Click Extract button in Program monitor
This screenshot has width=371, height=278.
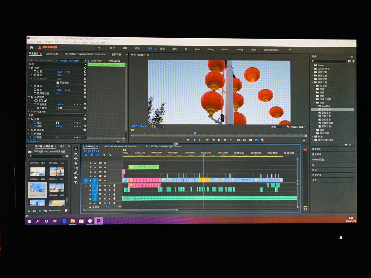coord(244,140)
